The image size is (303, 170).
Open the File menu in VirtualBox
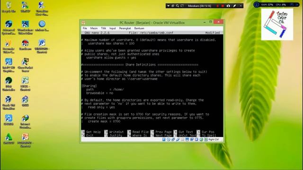click(85, 28)
